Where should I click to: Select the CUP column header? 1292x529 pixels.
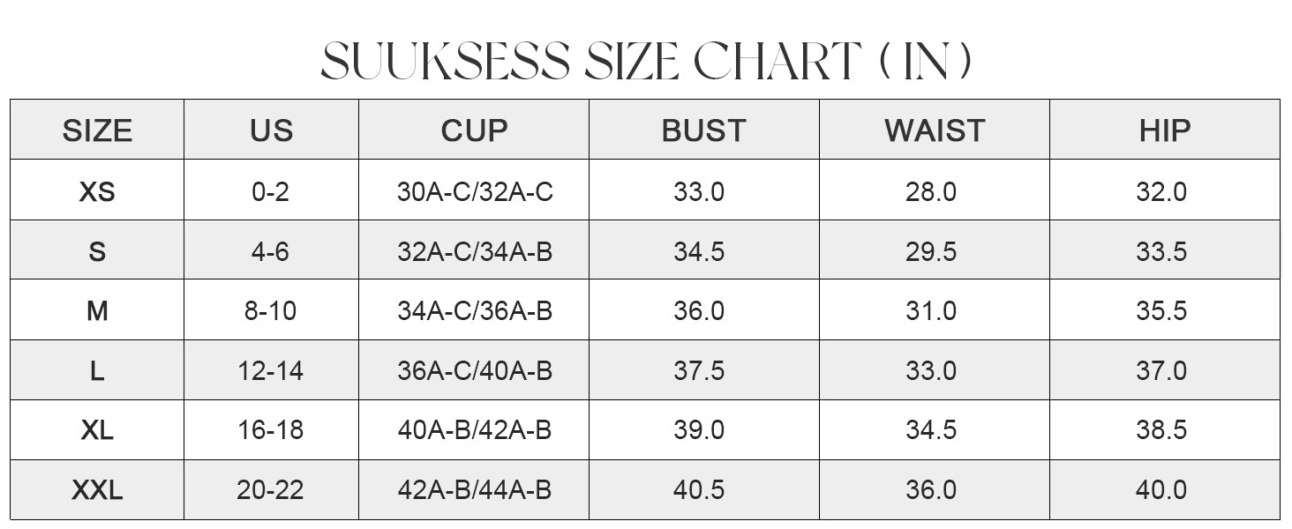474,130
